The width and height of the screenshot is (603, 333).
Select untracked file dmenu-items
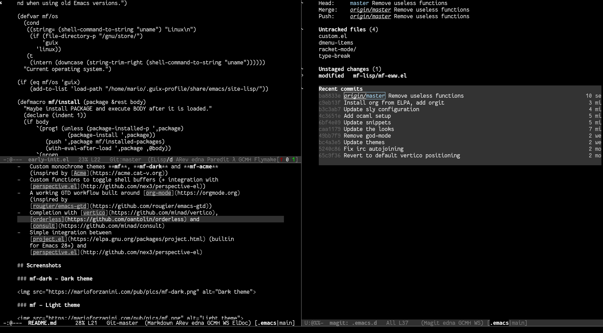336,43
